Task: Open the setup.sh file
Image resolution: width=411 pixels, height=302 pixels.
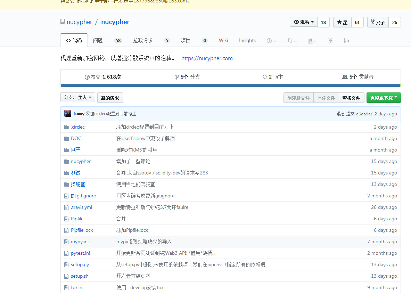Action: click(x=80, y=276)
